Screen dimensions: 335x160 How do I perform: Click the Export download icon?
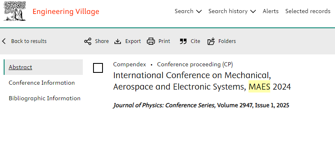point(118,41)
